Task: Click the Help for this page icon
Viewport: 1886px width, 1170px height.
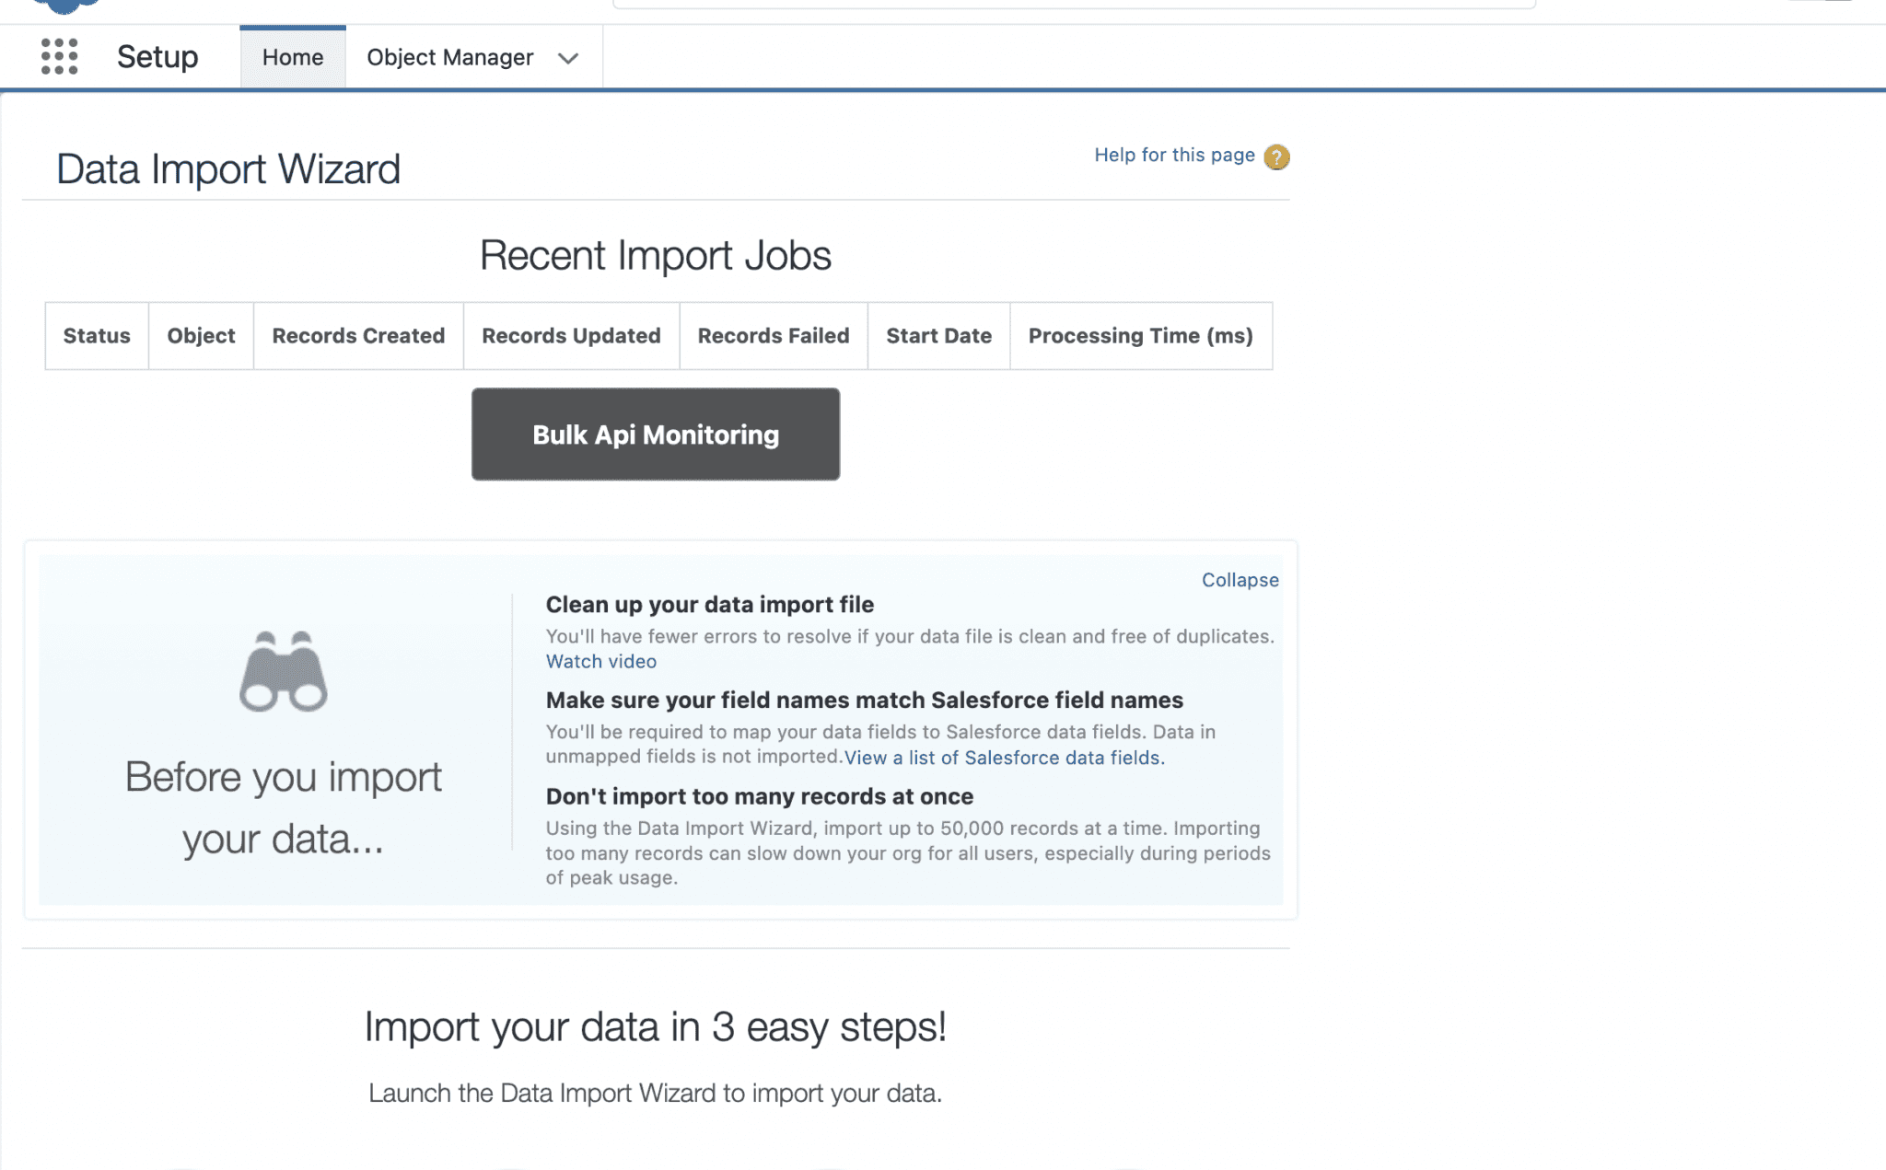Action: point(1275,156)
